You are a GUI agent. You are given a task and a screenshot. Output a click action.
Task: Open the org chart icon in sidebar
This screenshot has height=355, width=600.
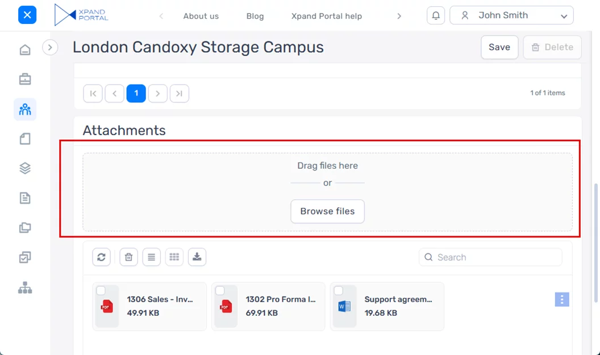point(25,288)
